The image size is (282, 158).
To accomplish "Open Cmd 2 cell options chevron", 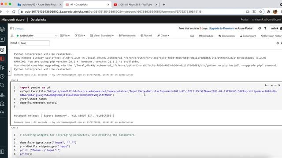I will [271, 85].
